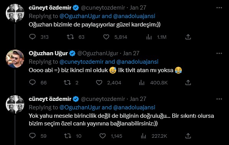
Task: Like the tweet with 2,404 likes
Action: (99, 82)
